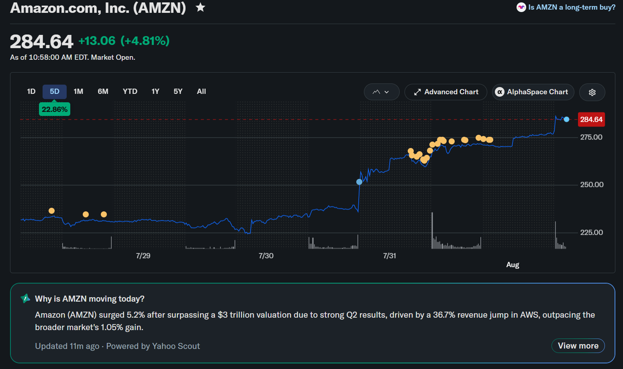Select the 1M time range

tap(78, 91)
